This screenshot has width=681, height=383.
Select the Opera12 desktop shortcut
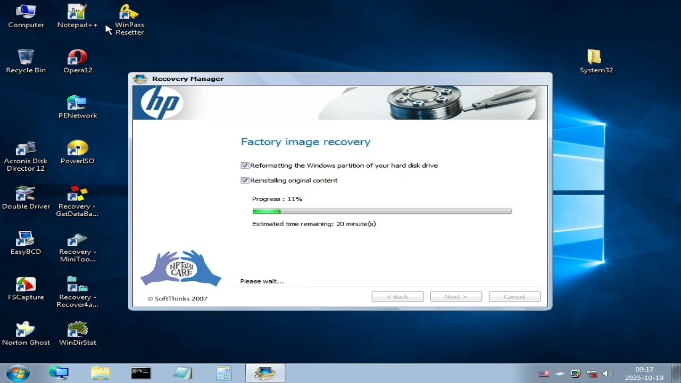pos(78,61)
